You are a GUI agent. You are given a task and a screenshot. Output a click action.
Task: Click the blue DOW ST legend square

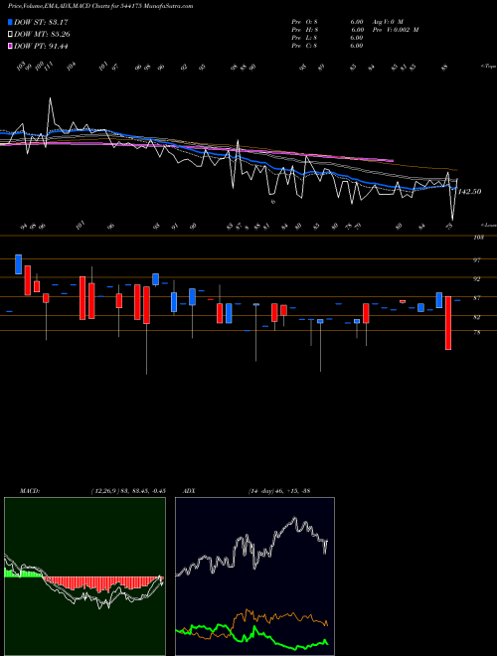click(x=11, y=22)
